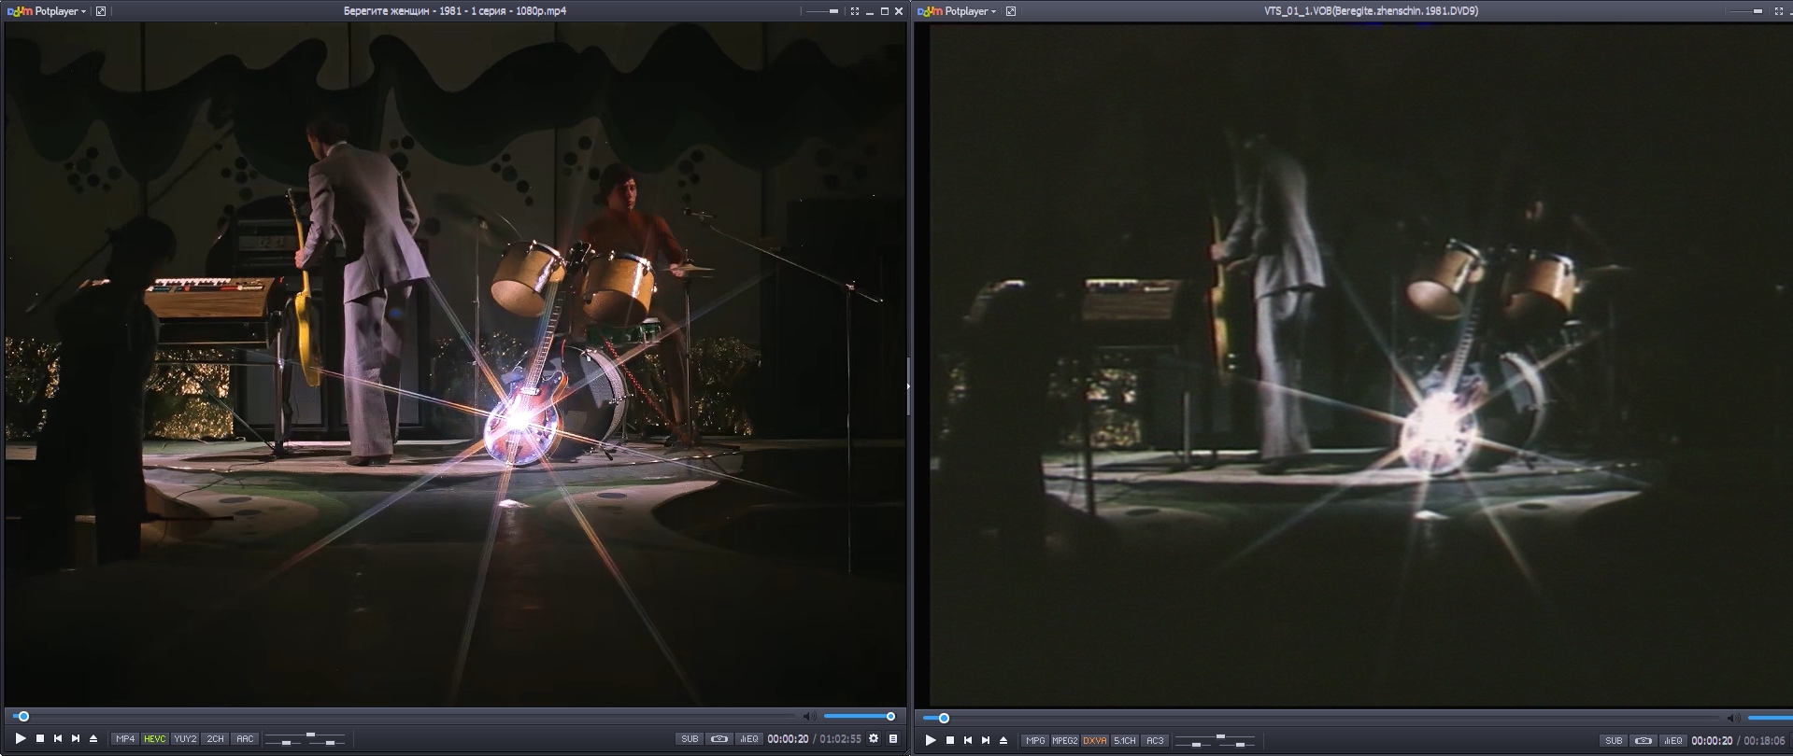Go to previous file in right player

[968, 740]
